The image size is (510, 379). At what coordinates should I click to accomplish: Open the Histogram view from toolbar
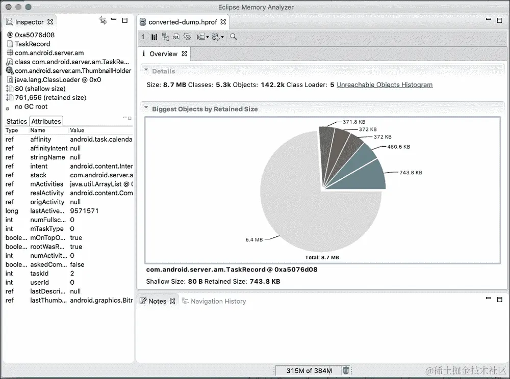point(154,37)
